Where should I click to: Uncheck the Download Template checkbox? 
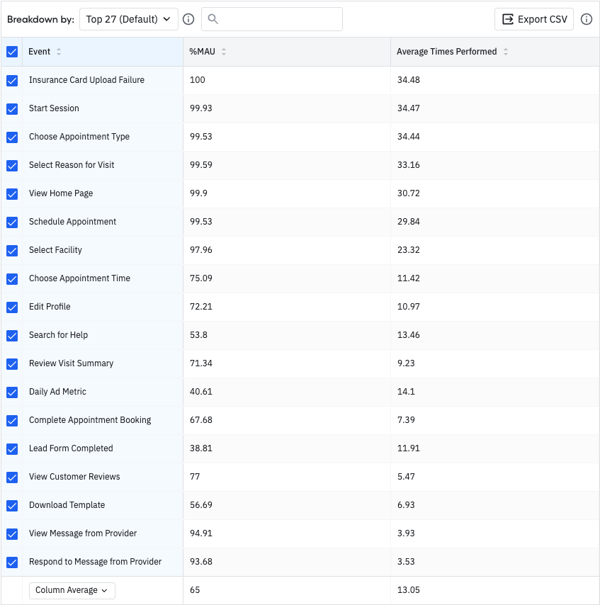coord(12,506)
